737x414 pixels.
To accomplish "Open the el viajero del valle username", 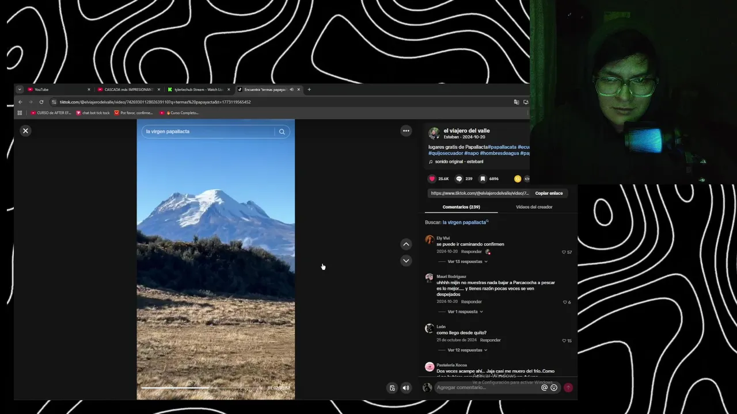I will 466,131.
